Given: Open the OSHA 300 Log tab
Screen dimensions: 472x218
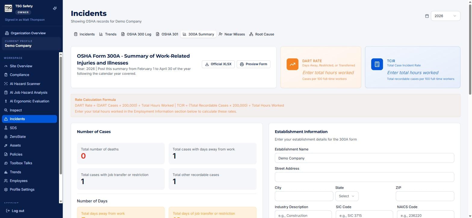Looking at the screenshot, I should pyautogui.click(x=136, y=34).
